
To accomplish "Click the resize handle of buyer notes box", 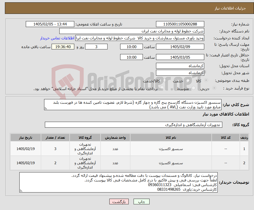I will [x=21, y=191].
